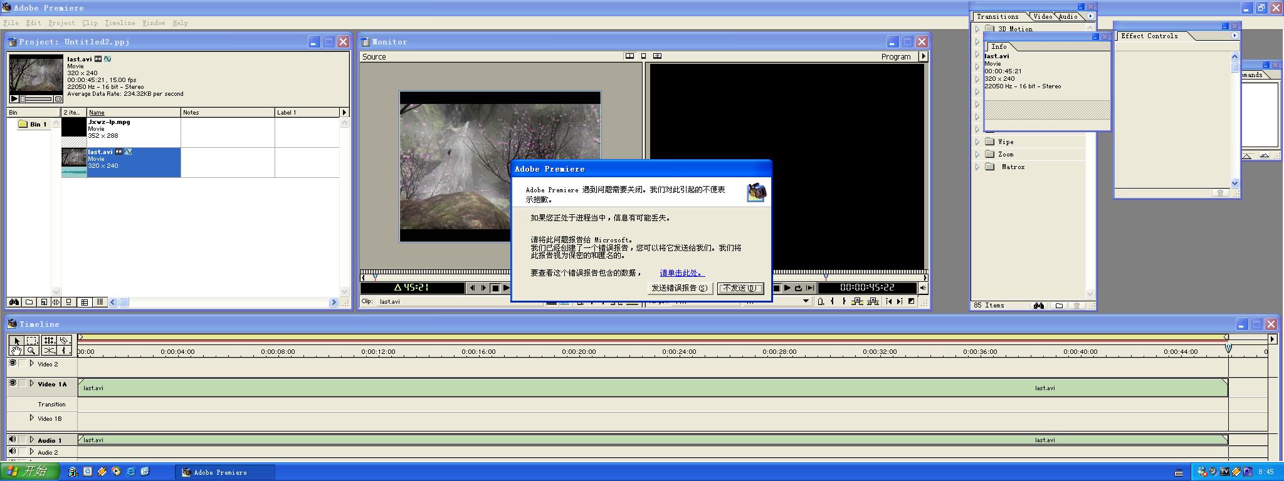Click New Folder icon in Transitions palette
1284x481 pixels.
coord(1059,306)
